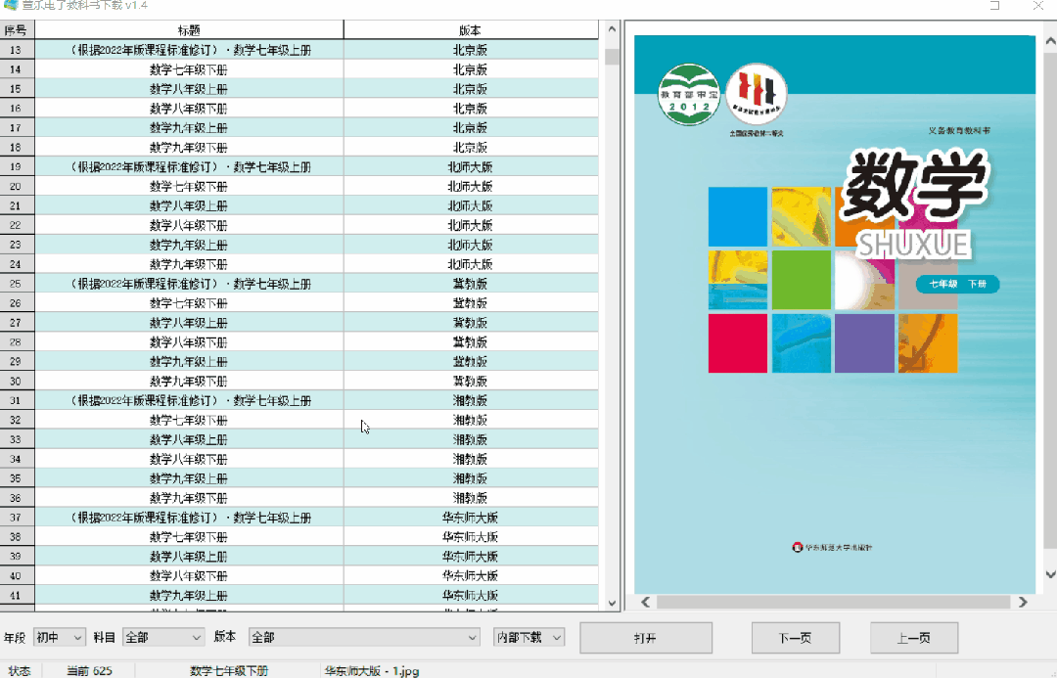Select row 16 数学八年级下册 title
This screenshot has width=1057, height=678.
(x=189, y=109)
